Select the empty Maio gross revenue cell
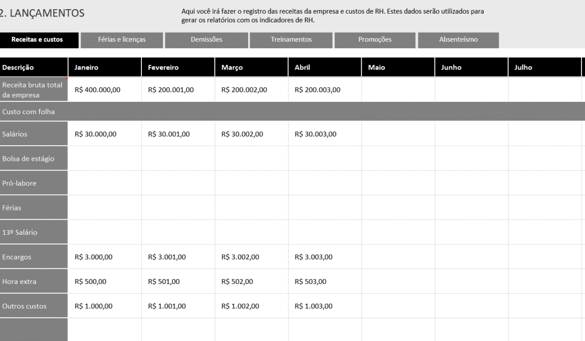 [x=398, y=90]
